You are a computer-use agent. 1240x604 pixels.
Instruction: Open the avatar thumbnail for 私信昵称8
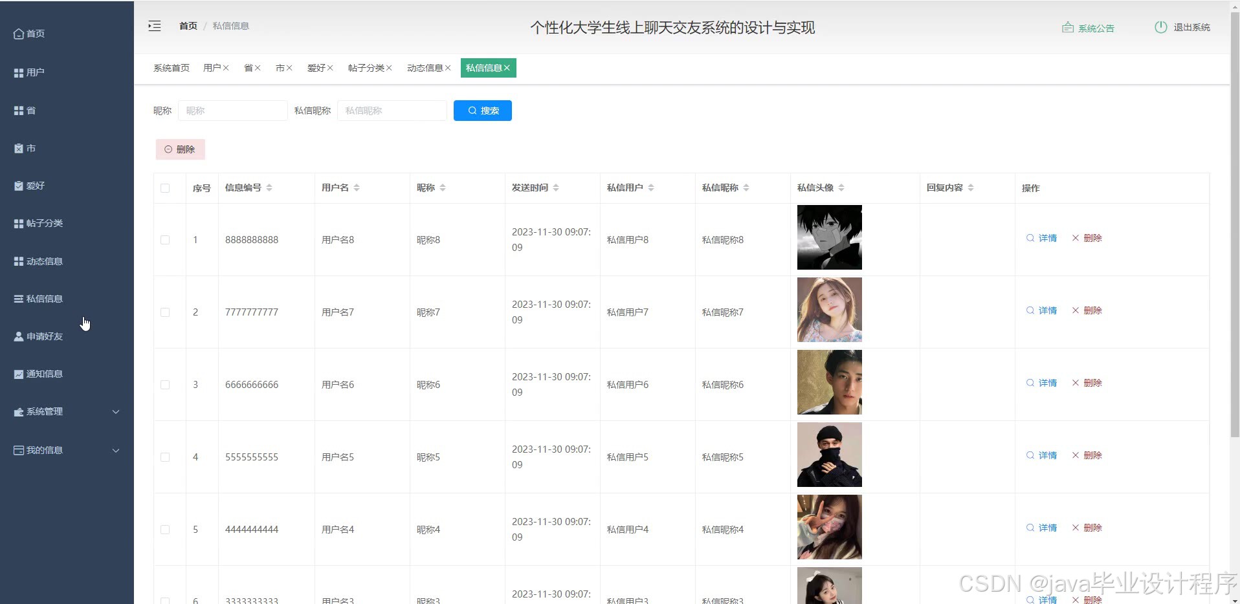830,237
